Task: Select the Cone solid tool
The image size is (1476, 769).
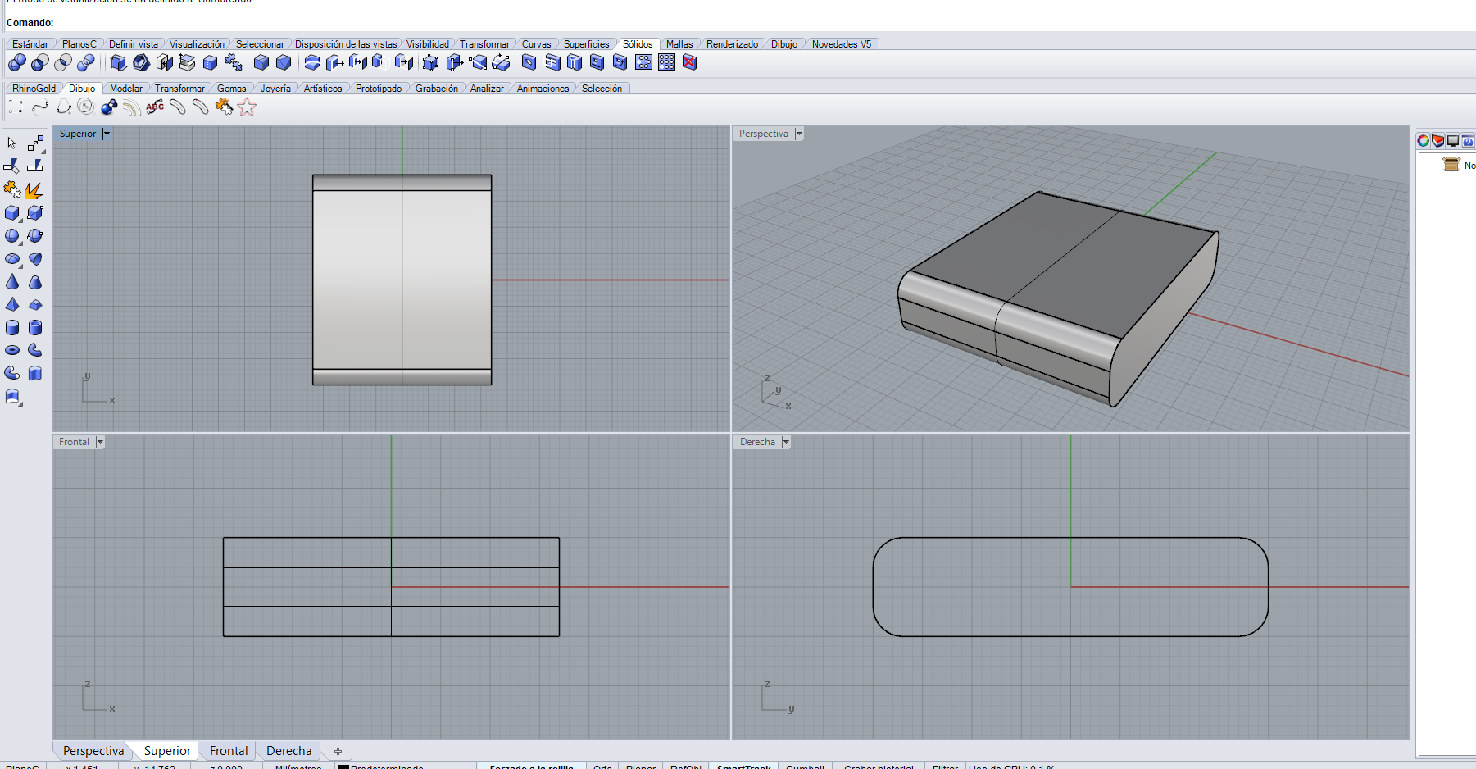Action: [12, 282]
